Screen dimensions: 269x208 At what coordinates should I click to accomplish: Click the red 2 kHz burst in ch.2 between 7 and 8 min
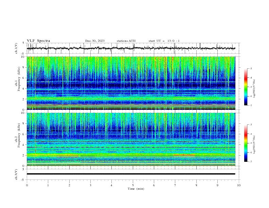[x=184, y=155]
